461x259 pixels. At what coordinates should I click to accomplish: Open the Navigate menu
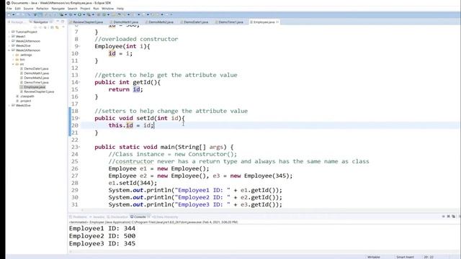coord(58,9)
